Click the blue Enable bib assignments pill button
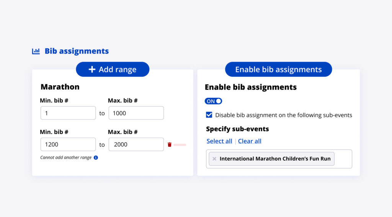392x217 pixels. [278, 69]
